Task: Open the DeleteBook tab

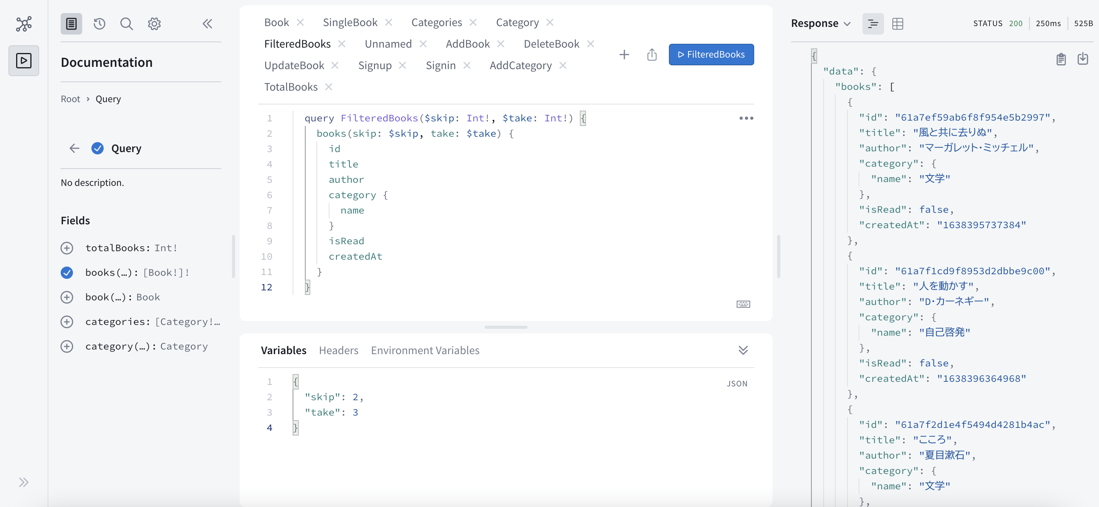Action: click(x=551, y=43)
